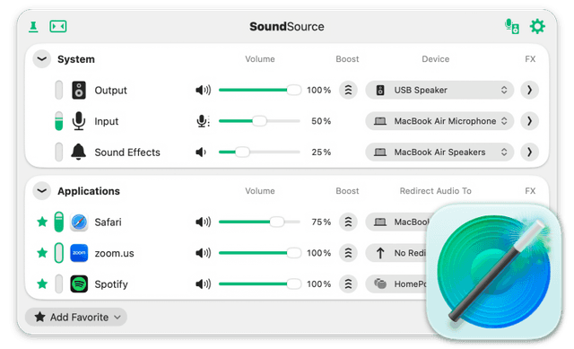Open the settings gear menu

point(537,26)
